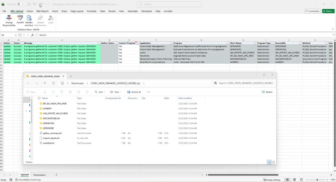The width and height of the screenshot is (336, 182).
Task: Click the Share button in Excel
Action: tap(328, 11)
